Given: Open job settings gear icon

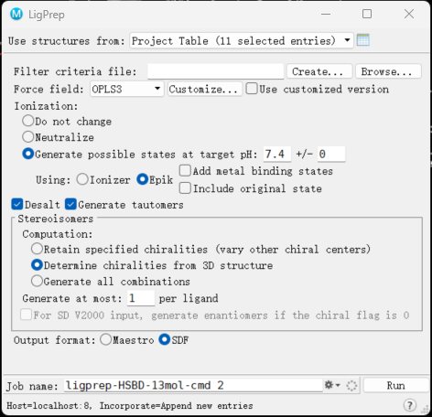Looking at the screenshot, I should tap(329, 385).
